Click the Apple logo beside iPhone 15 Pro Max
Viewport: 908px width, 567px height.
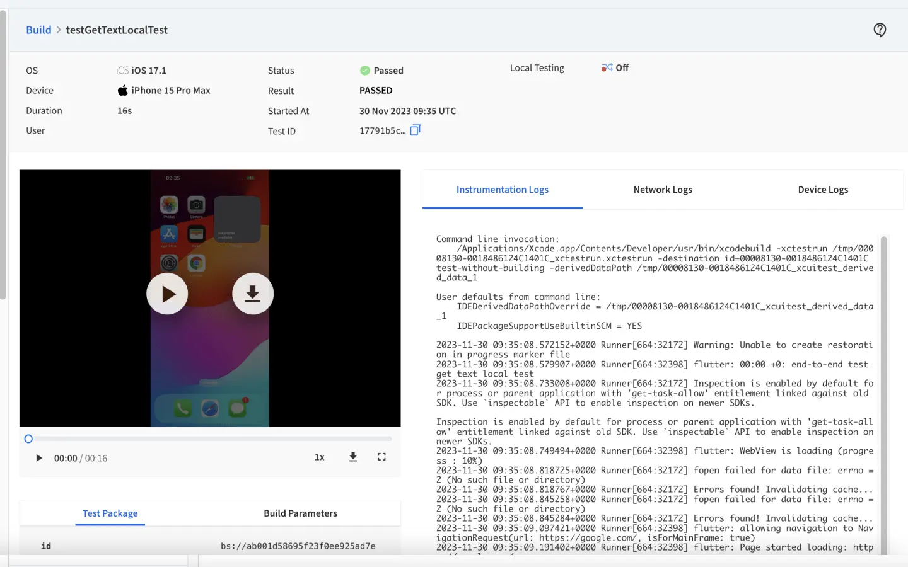coord(122,91)
